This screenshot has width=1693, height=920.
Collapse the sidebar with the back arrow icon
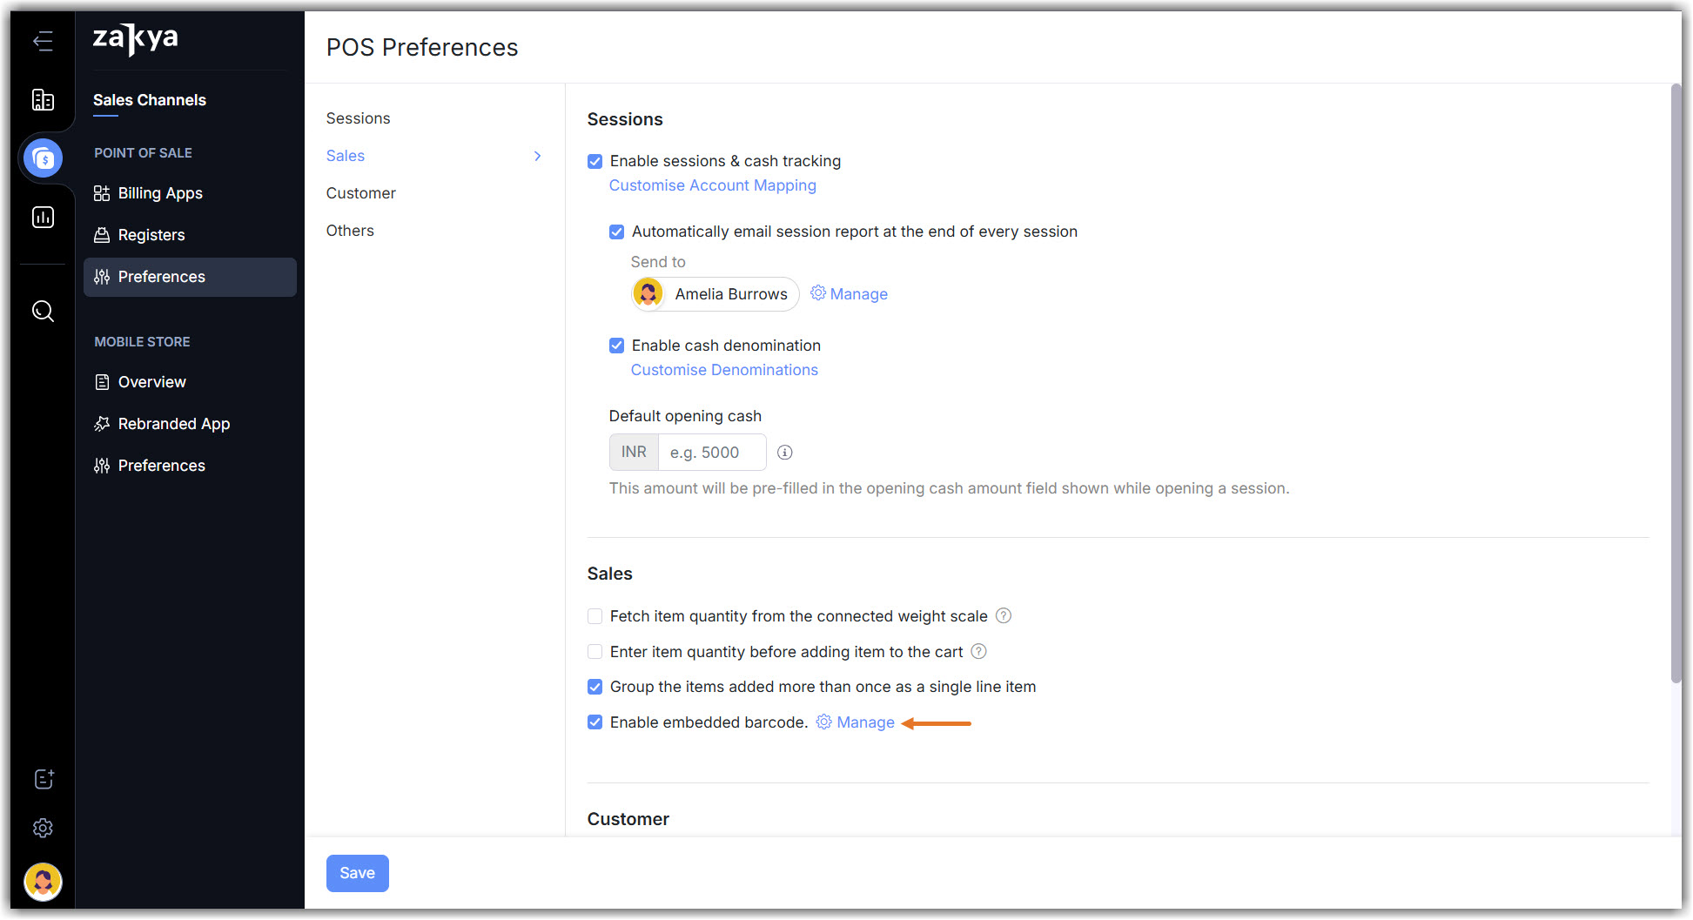tap(43, 41)
